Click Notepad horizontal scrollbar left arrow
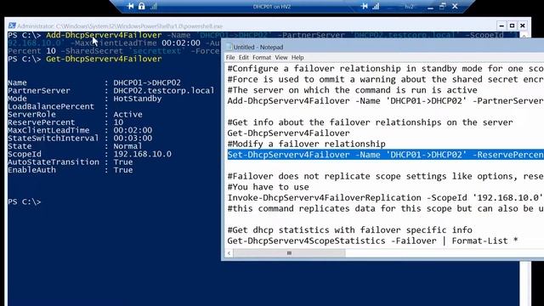Screen dimensions: 544x306 click(229, 253)
